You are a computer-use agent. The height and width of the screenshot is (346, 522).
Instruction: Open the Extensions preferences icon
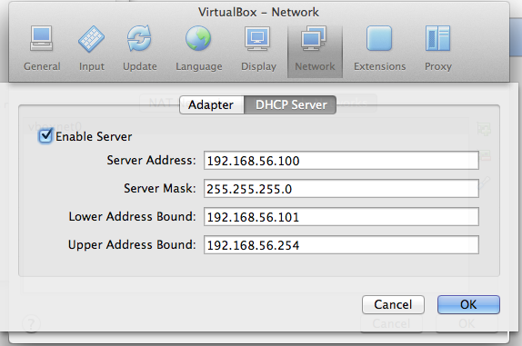coord(379,38)
